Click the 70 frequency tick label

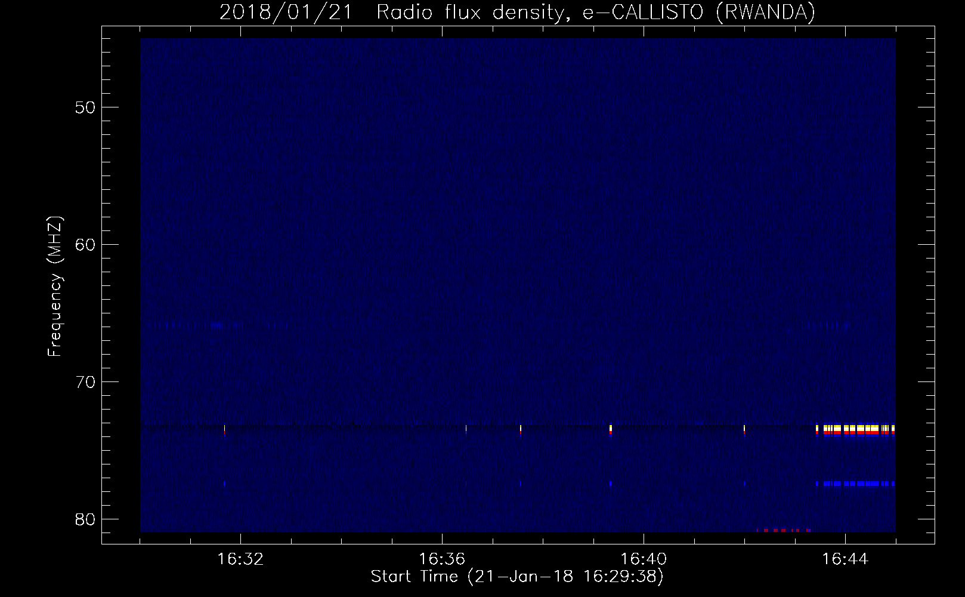click(85, 382)
